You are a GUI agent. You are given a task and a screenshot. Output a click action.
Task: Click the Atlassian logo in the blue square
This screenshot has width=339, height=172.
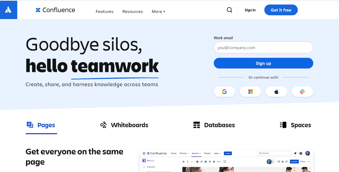[x=8, y=10]
